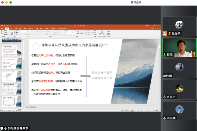Viewport: 197px width, 131px height.
Task: Click the orange contact icon beside 孔祥承
Action: coord(165,34)
